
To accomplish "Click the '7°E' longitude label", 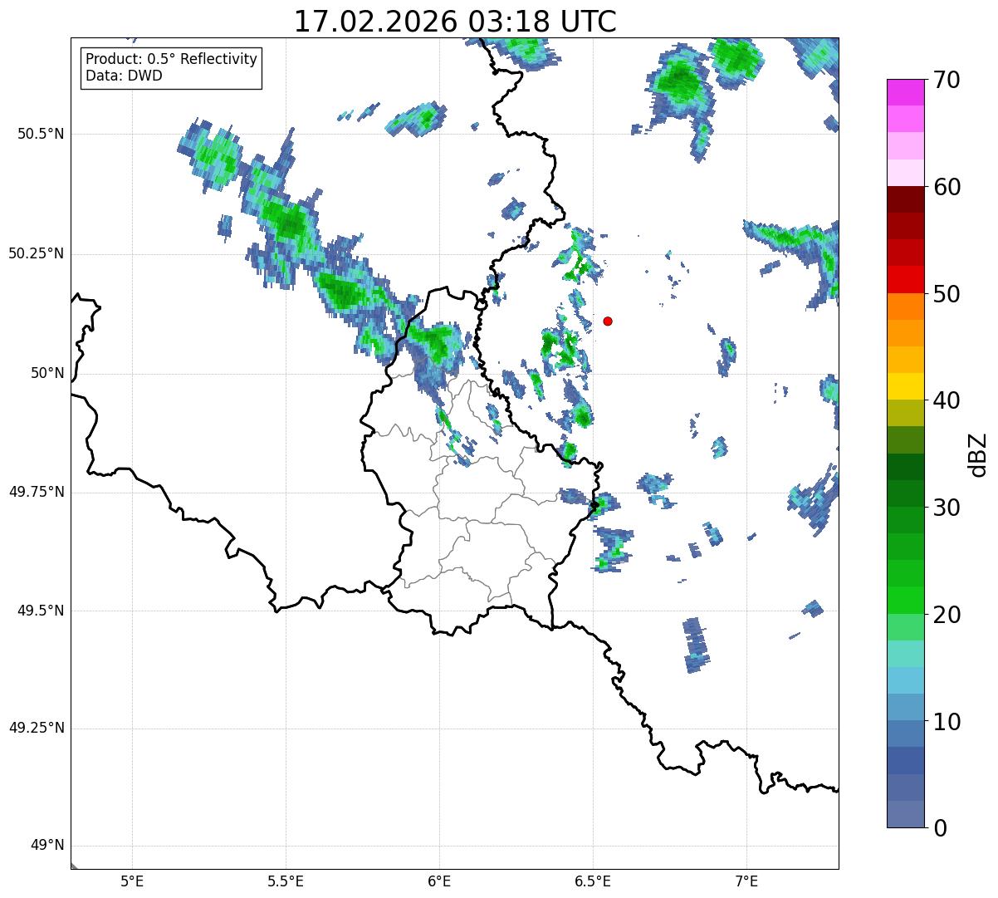I will click(746, 881).
